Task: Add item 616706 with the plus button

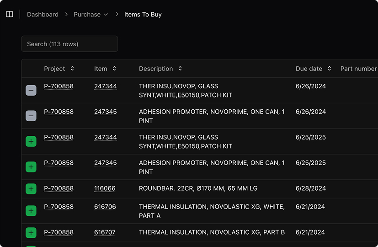Action: pos(31,211)
